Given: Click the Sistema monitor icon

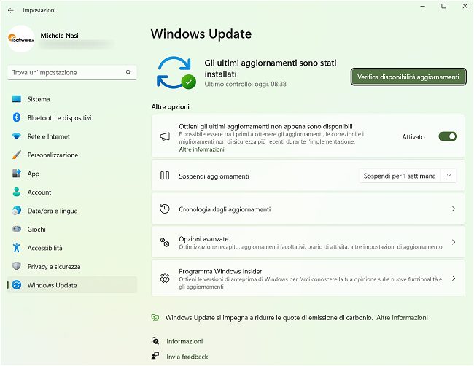Looking at the screenshot, I should 17,99.
